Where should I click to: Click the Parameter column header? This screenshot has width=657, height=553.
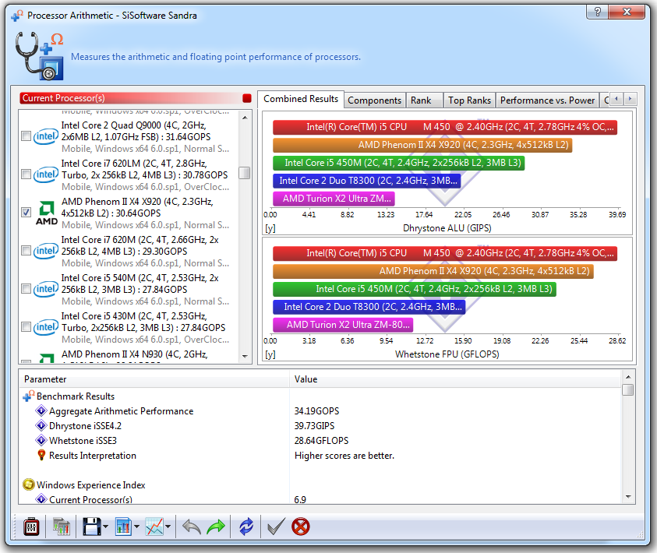[x=154, y=379]
